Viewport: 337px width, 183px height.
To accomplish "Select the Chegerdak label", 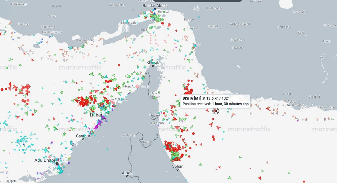I will pyautogui.click(x=300, y=12).
